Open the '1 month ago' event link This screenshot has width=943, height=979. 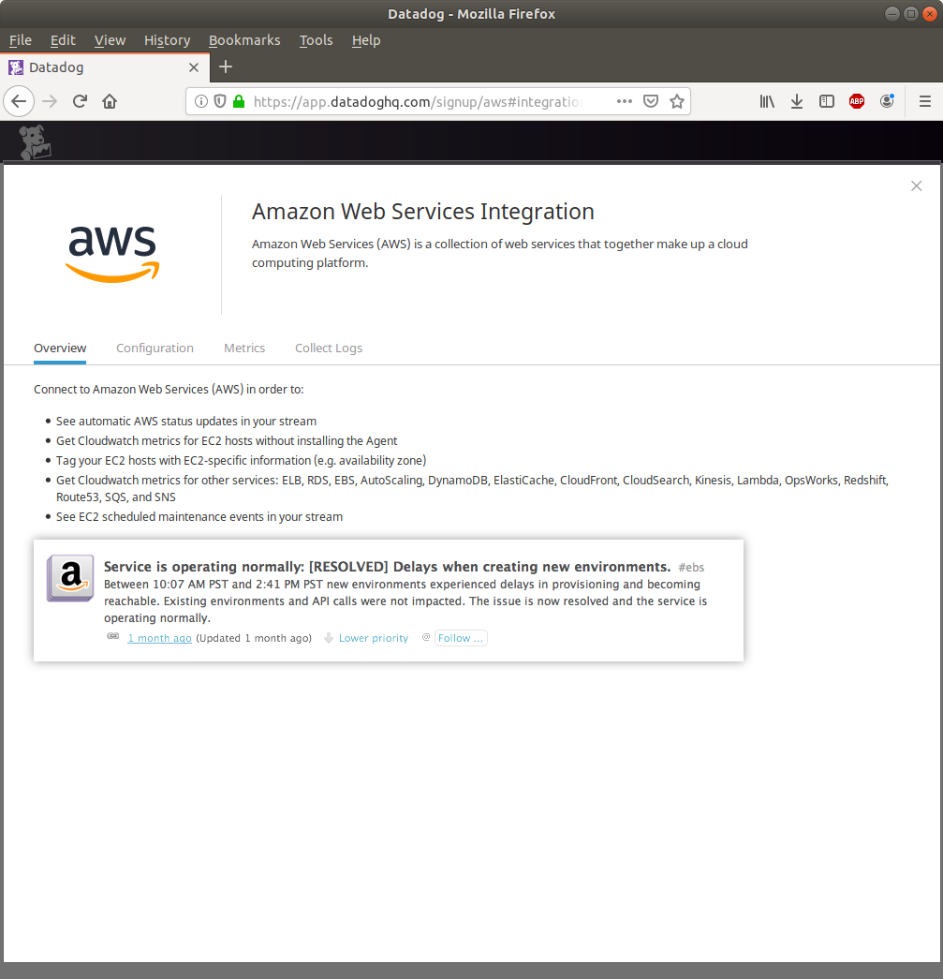160,638
